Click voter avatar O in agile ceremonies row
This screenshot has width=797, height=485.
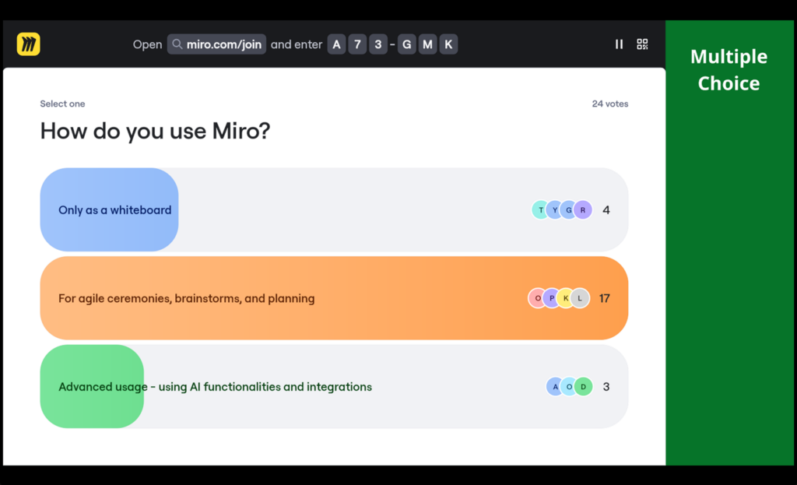538,298
